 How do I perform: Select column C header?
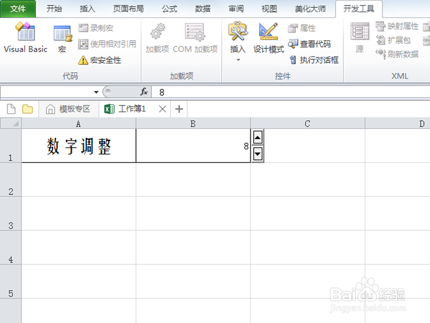pos(307,124)
